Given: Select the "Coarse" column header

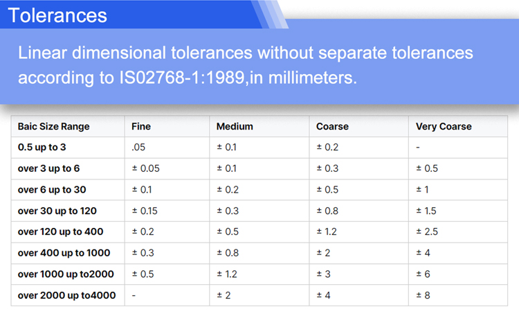Looking at the screenshot, I should (x=332, y=127).
